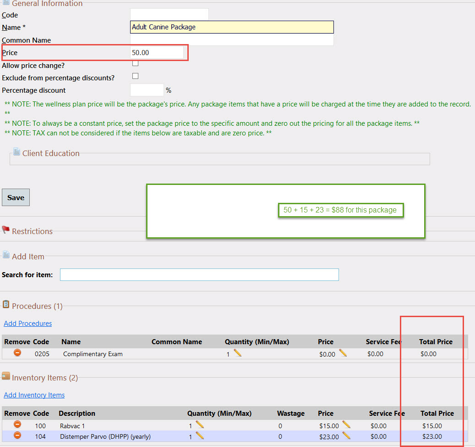This screenshot has width=475, height=447.
Task: Click the Percentage discount input field
Action: [x=147, y=90]
